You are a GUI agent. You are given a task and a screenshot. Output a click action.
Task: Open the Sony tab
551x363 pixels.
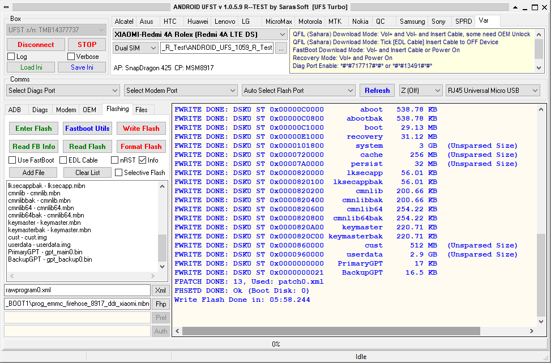tap(438, 22)
